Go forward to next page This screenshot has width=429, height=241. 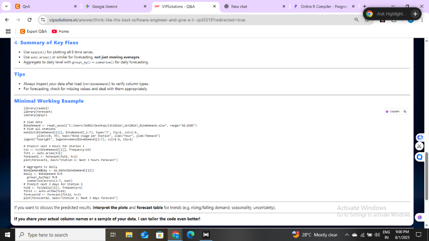pos(18,20)
